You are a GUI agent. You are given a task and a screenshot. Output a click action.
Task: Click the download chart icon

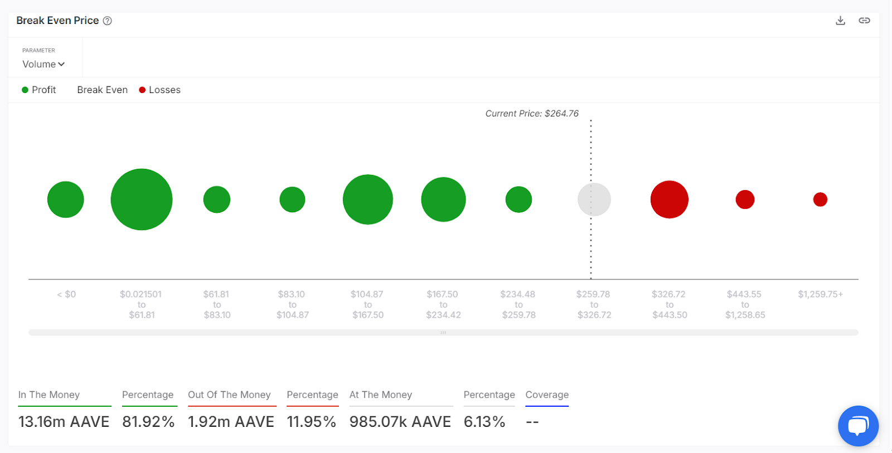[x=840, y=21]
